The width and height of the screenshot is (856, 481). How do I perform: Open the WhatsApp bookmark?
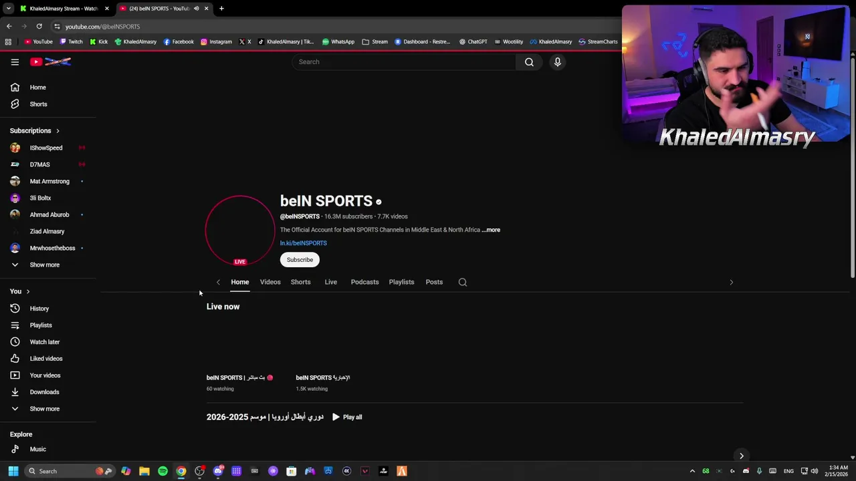pyautogui.click(x=338, y=41)
